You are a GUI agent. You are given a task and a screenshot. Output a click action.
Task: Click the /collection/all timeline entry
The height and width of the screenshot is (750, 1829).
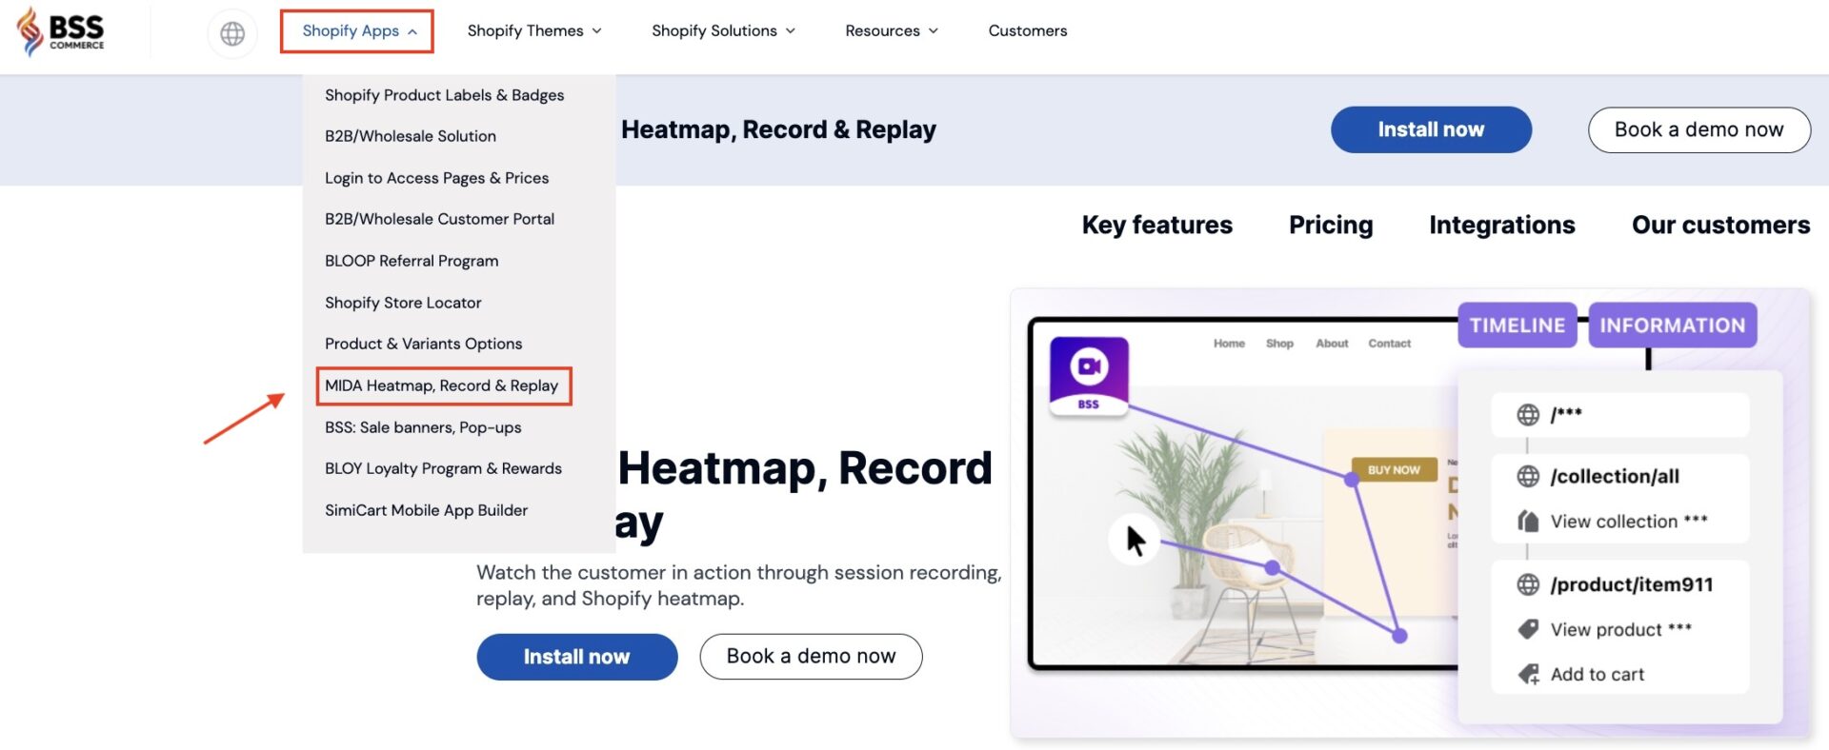click(x=1614, y=476)
